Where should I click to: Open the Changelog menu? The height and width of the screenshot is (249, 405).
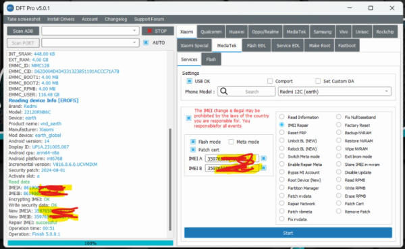pyautogui.click(x=115, y=19)
